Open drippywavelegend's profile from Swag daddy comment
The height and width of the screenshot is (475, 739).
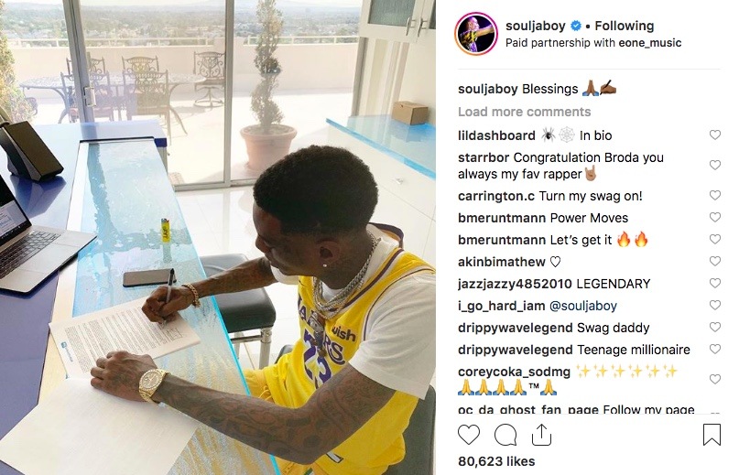[516, 328]
